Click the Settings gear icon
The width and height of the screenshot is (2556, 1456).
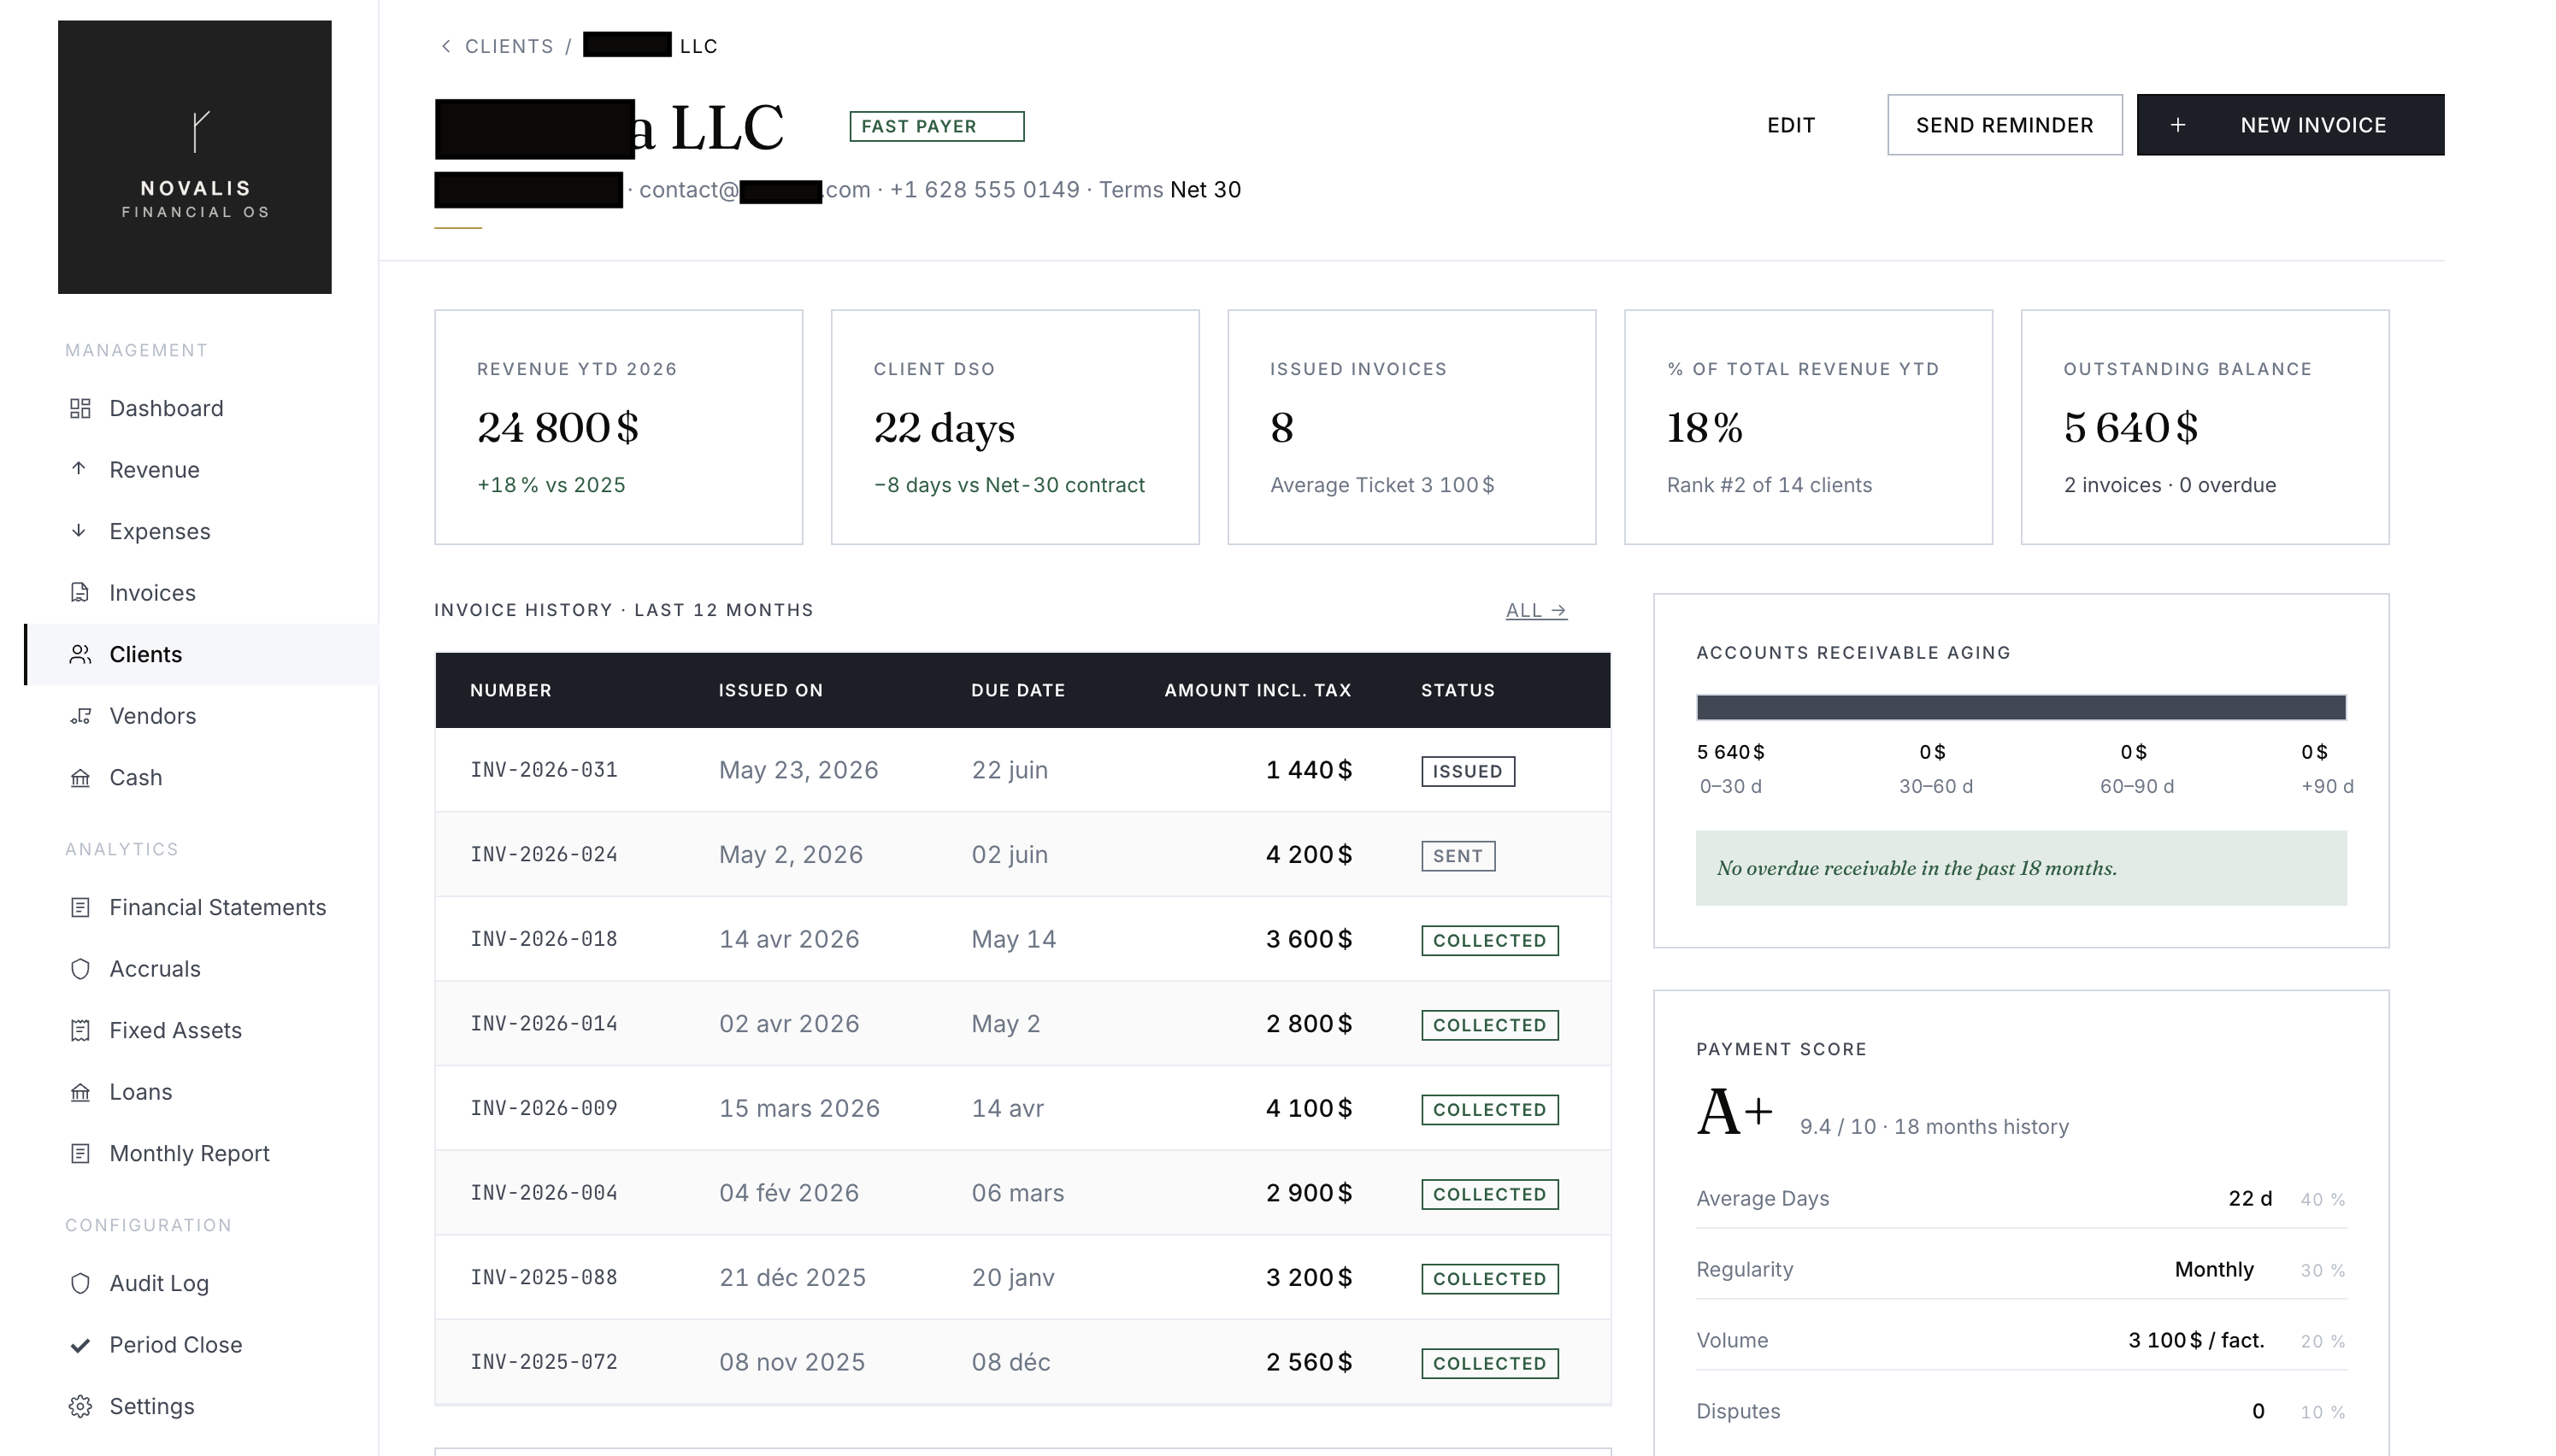[x=80, y=1406]
